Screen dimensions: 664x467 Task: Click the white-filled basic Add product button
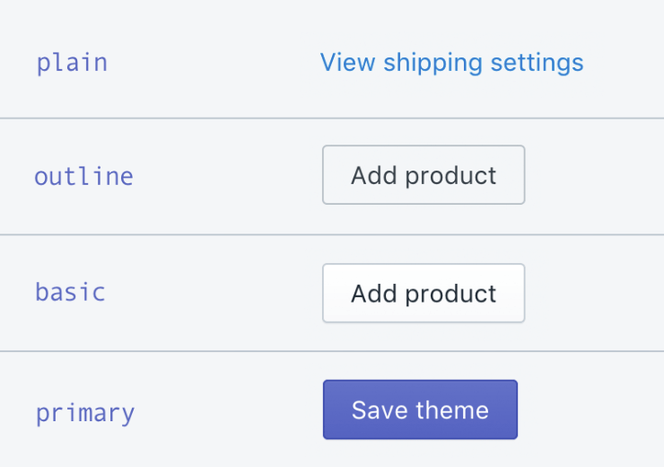pyautogui.click(x=424, y=294)
